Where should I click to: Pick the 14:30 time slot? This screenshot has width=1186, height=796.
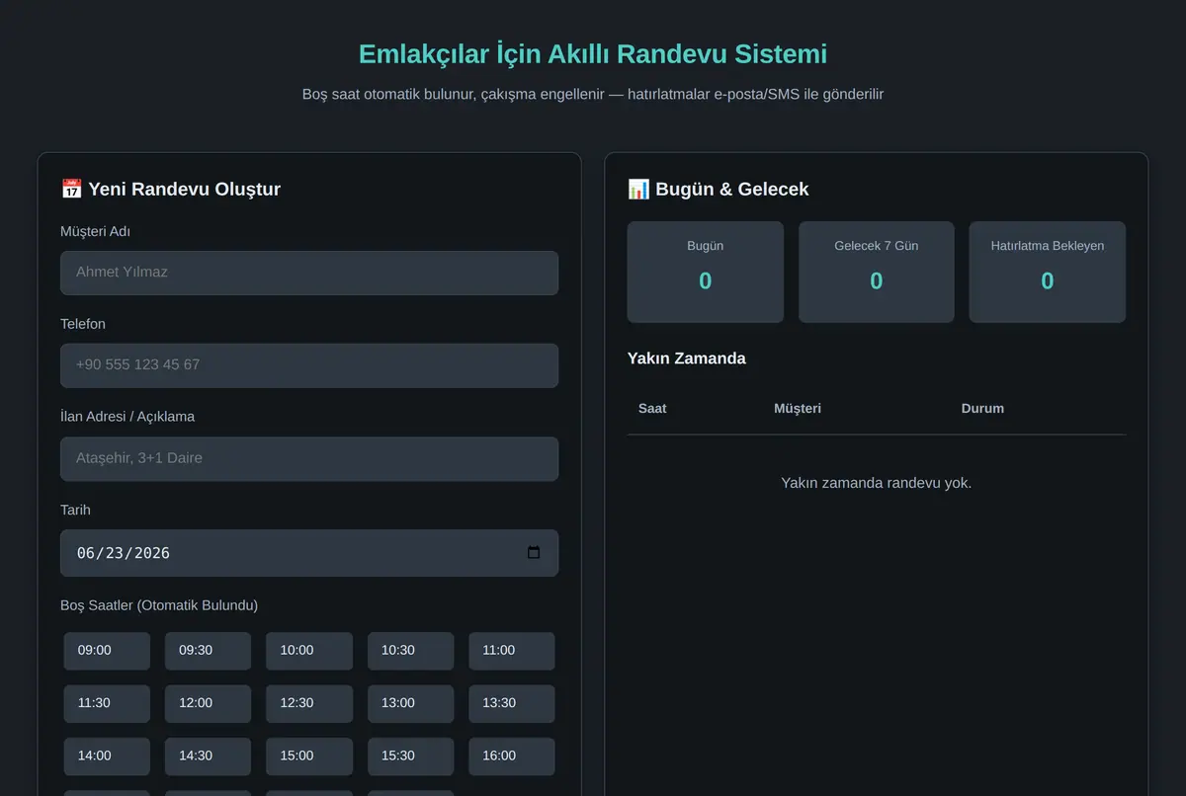click(x=208, y=756)
